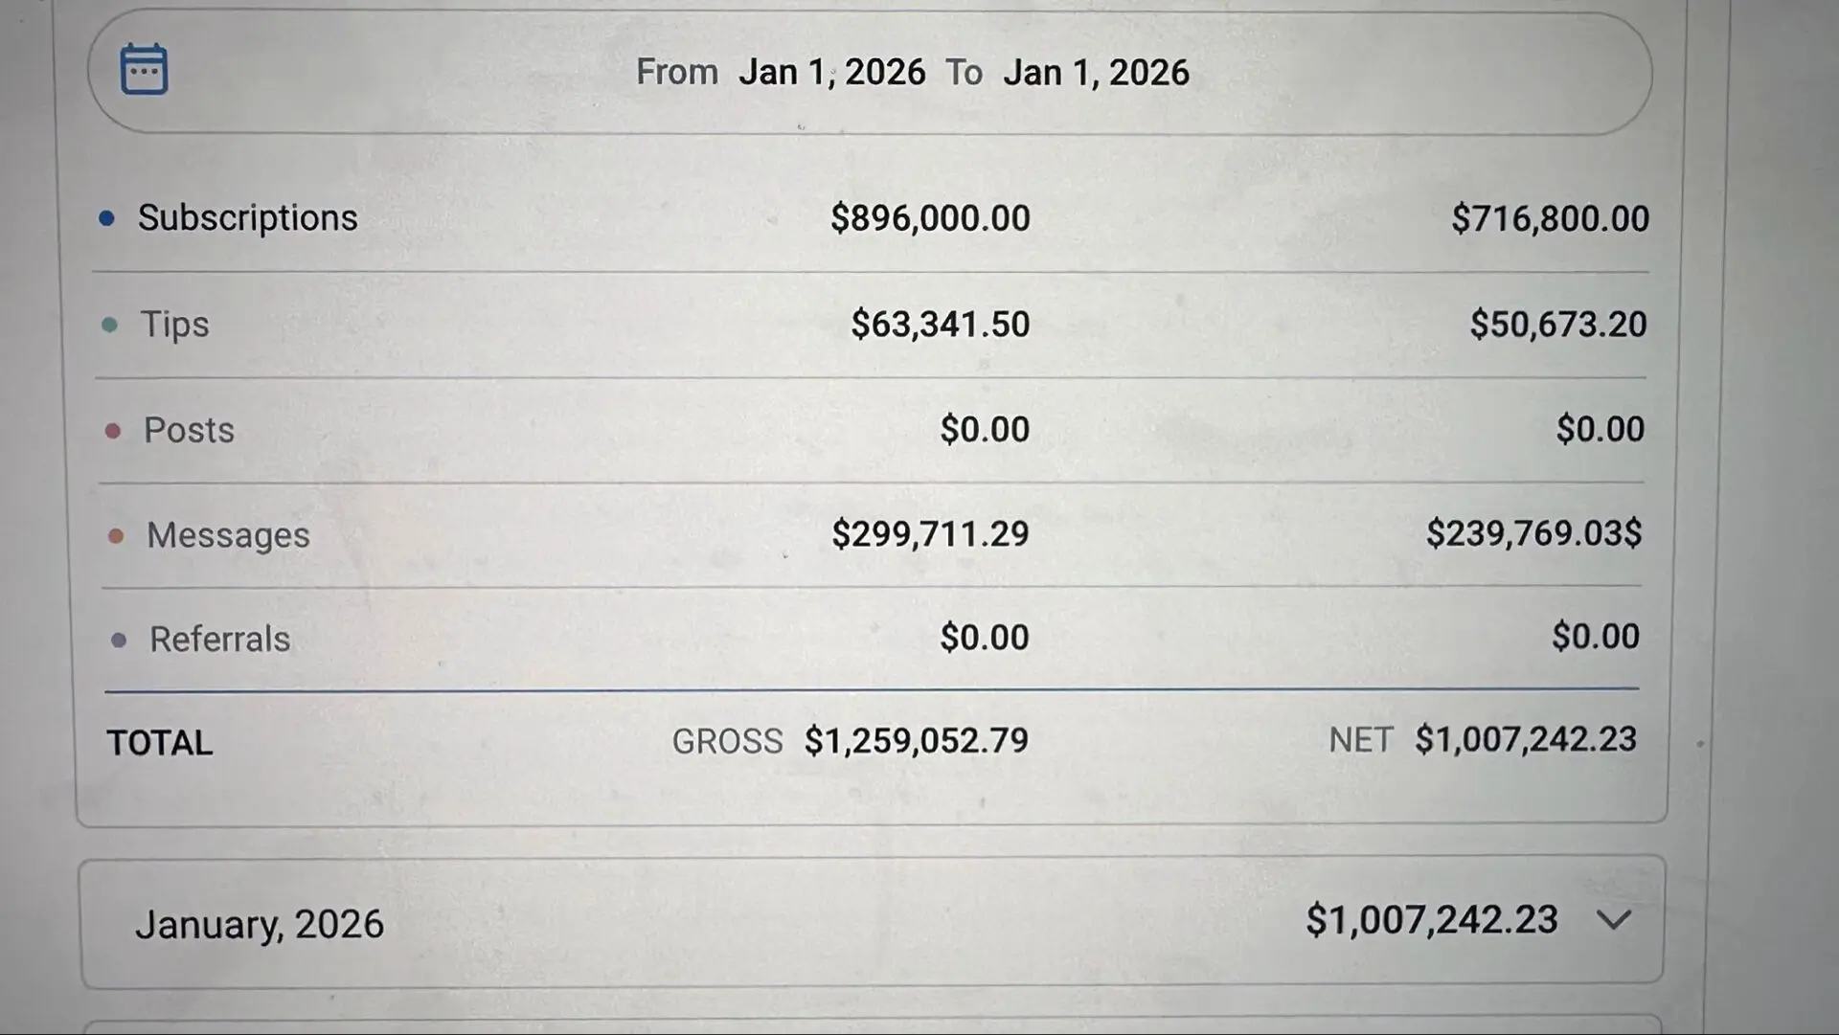
Task: Click the red Posts category dot
Action: [x=112, y=430]
